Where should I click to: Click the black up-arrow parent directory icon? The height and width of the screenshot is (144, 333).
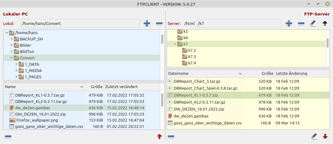(x=325, y=23)
